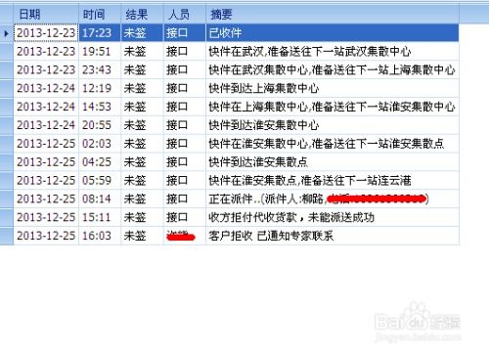Click the 日期 column header

tap(46, 14)
